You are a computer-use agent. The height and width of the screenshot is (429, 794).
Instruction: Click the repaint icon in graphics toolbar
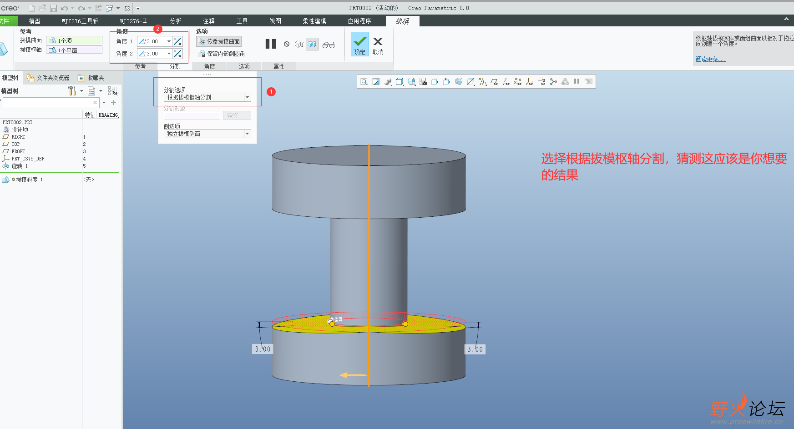(x=376, y=81)
